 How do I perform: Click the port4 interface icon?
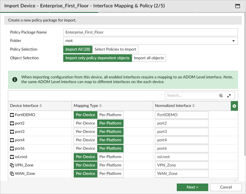point(12,140)
